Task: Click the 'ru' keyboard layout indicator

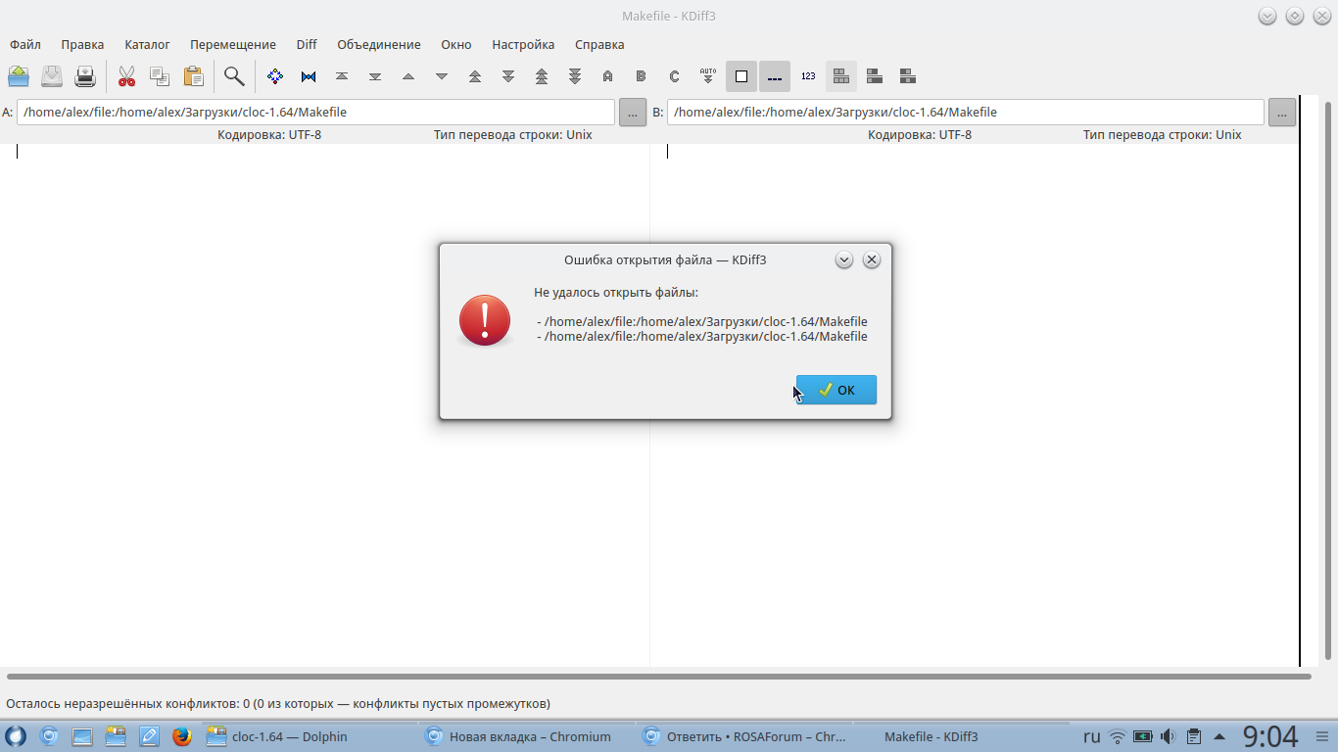Action: pos(1091,736)
